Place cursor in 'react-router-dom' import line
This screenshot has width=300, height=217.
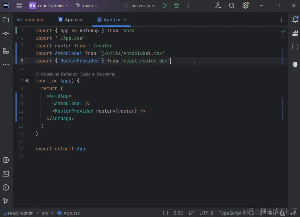103,61
